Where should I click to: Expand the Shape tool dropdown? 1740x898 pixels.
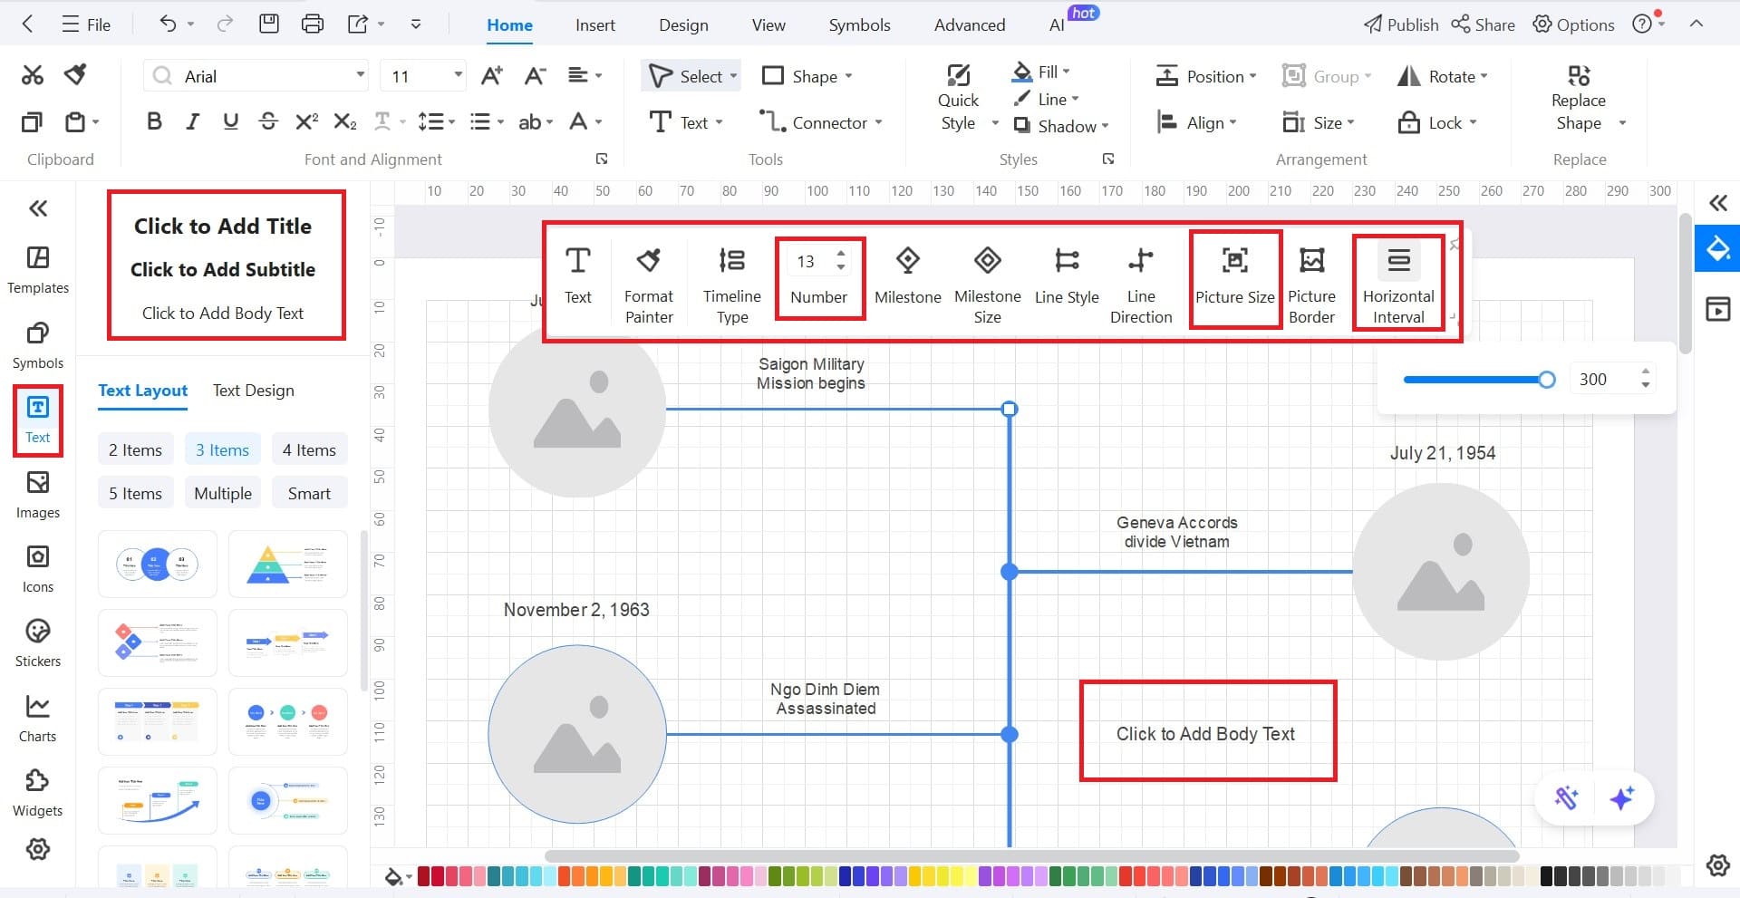[x=848, y=76]
